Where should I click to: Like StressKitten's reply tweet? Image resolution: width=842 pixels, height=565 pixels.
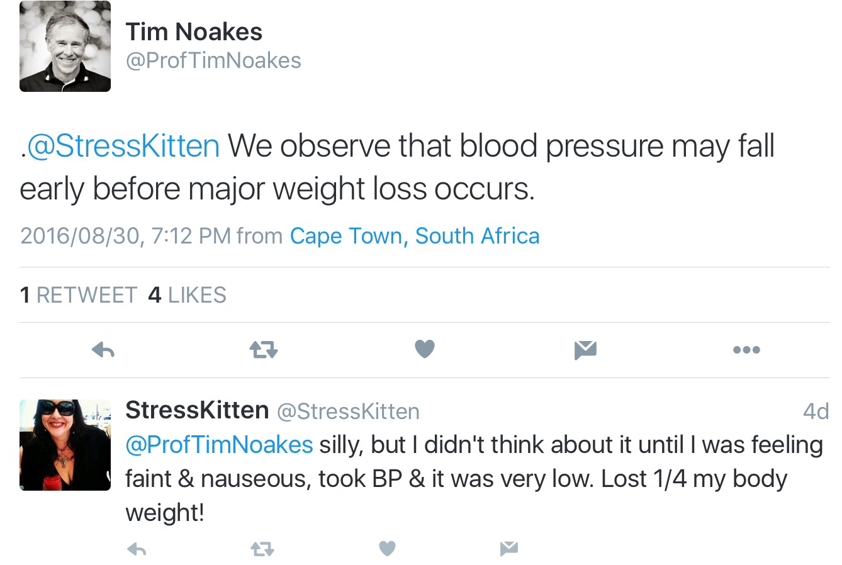click(x=387, y=549)
